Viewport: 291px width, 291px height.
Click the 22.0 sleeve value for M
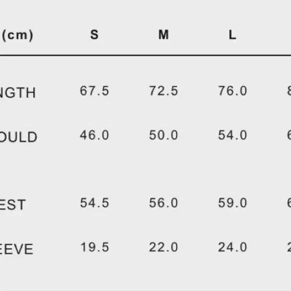click(163, 247)
